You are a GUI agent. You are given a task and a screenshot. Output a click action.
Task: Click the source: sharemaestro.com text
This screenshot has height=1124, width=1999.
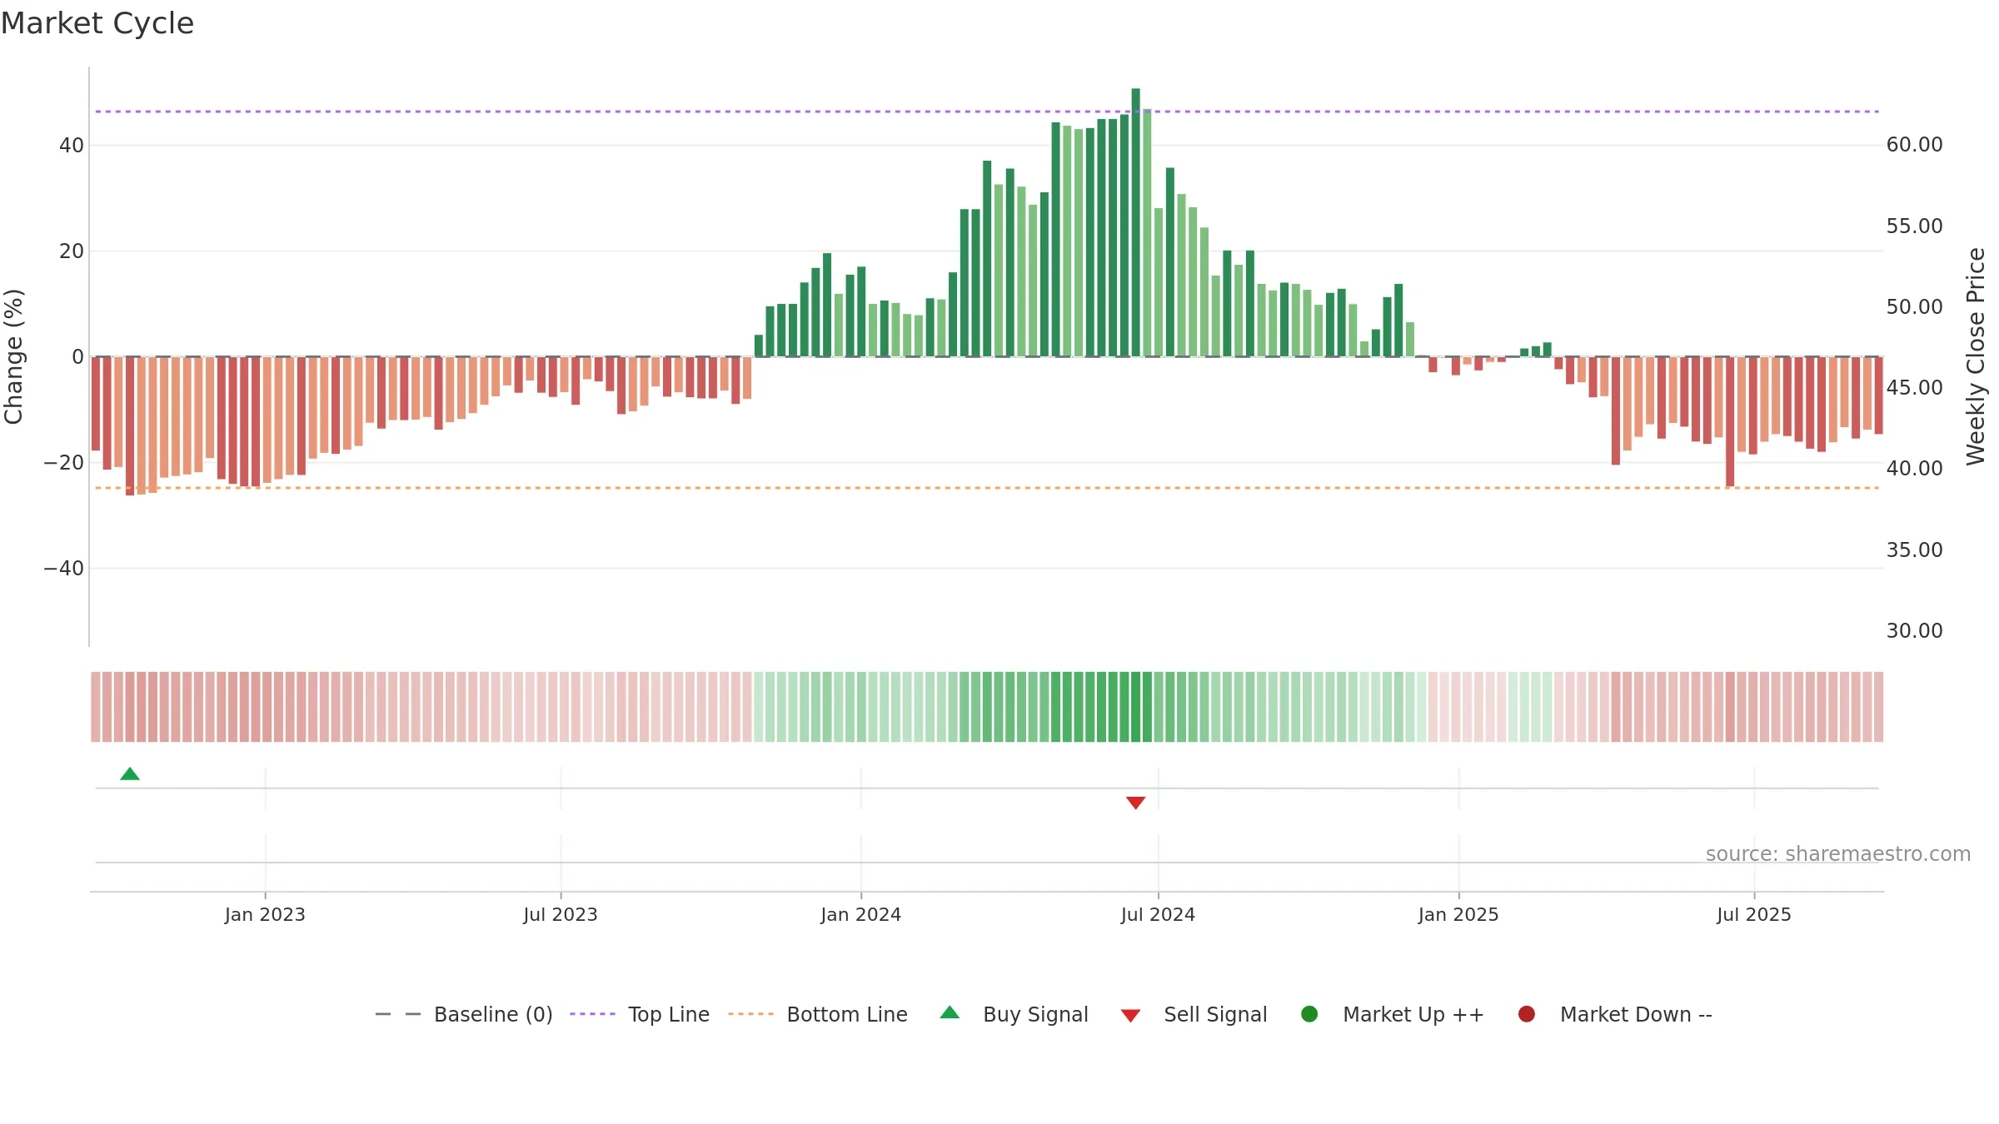click(1838, 854)
